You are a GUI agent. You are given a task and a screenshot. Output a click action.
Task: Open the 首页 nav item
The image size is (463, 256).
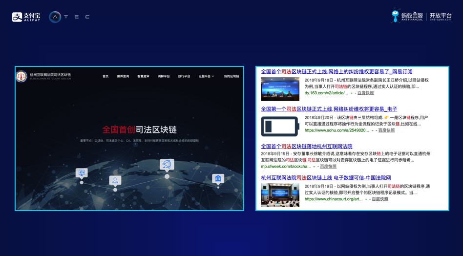point(105,76)
